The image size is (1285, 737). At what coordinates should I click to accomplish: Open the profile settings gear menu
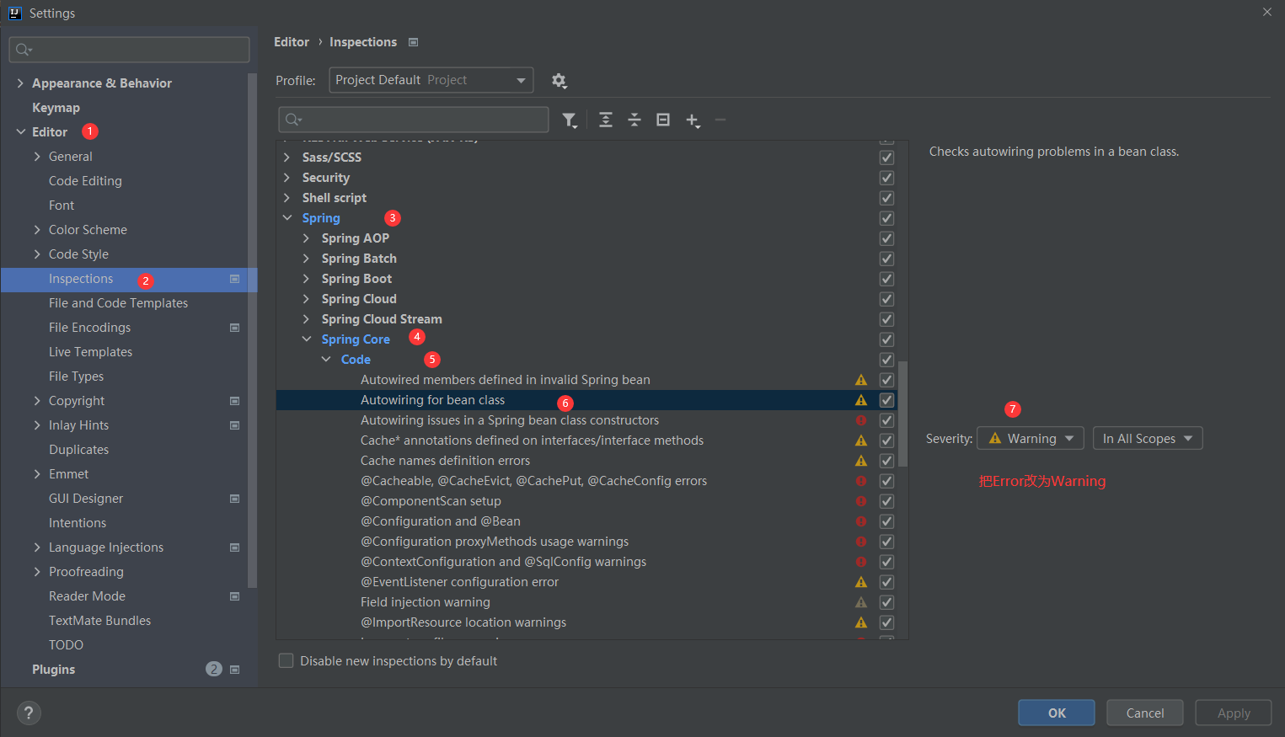coord(559,81)
